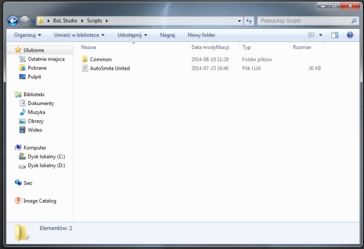Expand the arrow before BoL Studio
The width and height of the screenshot is (364, 249).
48,21
